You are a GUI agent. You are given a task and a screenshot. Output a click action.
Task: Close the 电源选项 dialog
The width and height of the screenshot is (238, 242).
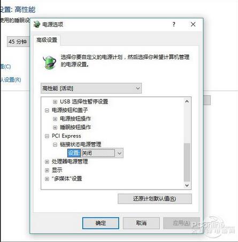[193, 24]
